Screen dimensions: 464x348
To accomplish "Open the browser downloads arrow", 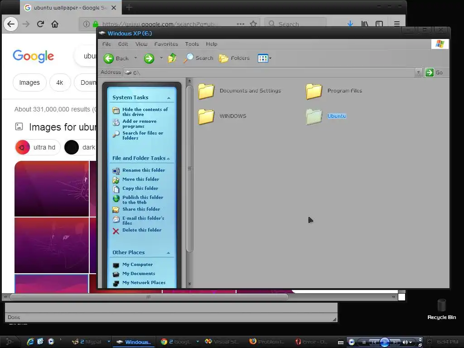I will click(x=350, y=24).
